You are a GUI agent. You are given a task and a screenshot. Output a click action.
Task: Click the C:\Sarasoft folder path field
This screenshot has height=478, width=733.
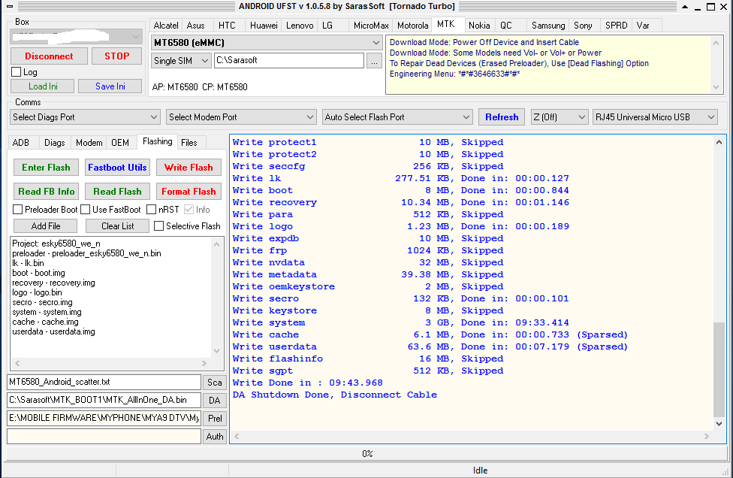click(x=289, y=60)
